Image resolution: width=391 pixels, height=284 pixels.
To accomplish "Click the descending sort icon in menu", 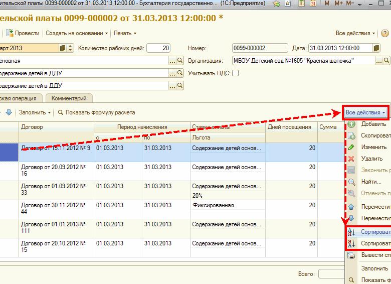I will [x=351, y=243].
